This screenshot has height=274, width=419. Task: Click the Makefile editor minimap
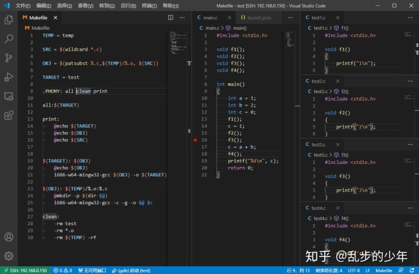[178, 42]
